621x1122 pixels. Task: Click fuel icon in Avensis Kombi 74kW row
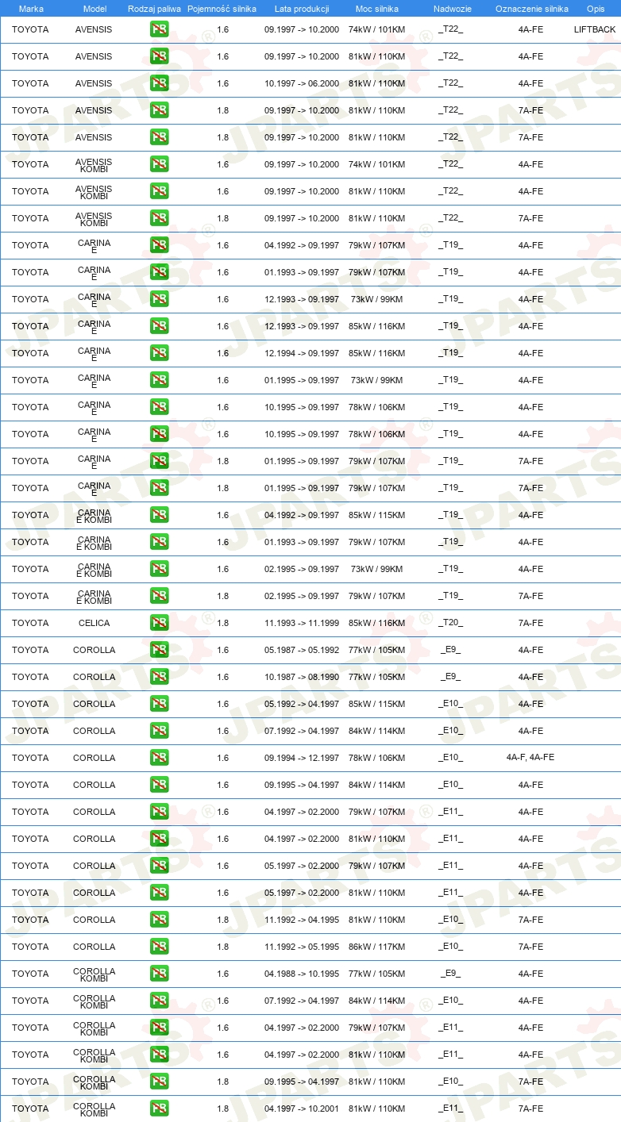(x=159, y=164)
